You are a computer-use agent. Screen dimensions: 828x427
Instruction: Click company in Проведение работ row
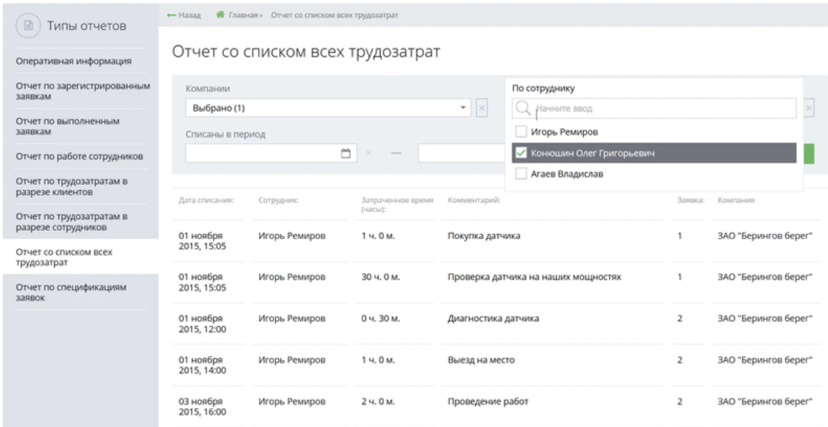764,402
